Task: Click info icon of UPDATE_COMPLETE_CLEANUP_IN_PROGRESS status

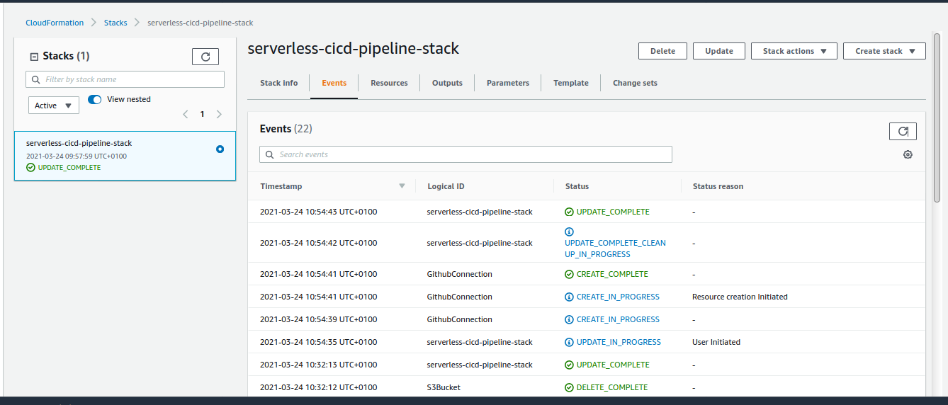Action: (x=569, y=232)
